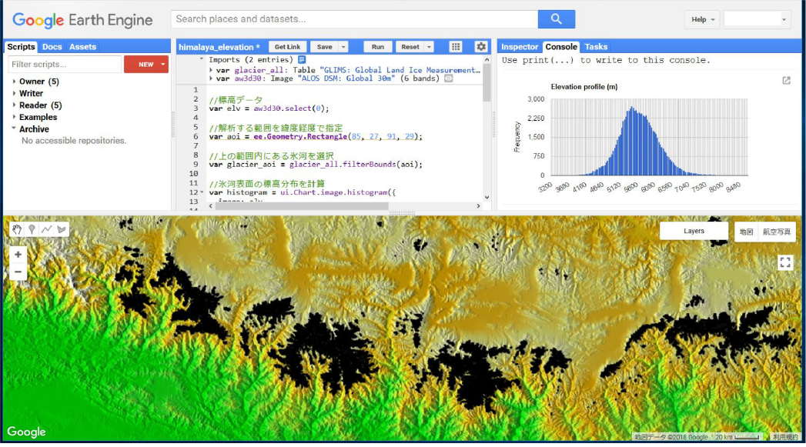Click the 利用規約 terms link on map

point(785,437)
